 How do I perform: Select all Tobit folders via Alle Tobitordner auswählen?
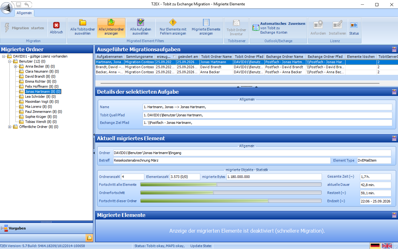coord(82,27)
